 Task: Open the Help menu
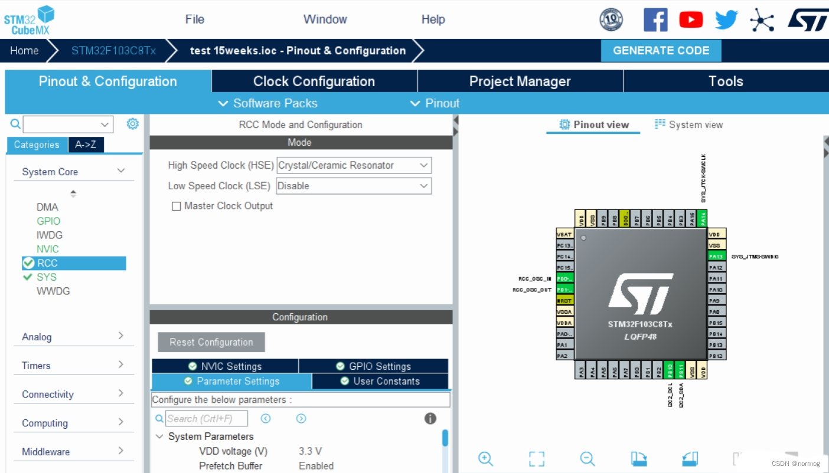[433, 19]
